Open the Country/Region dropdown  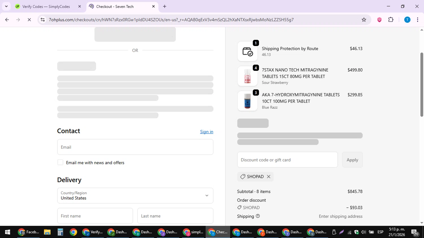tap(135, 196)
